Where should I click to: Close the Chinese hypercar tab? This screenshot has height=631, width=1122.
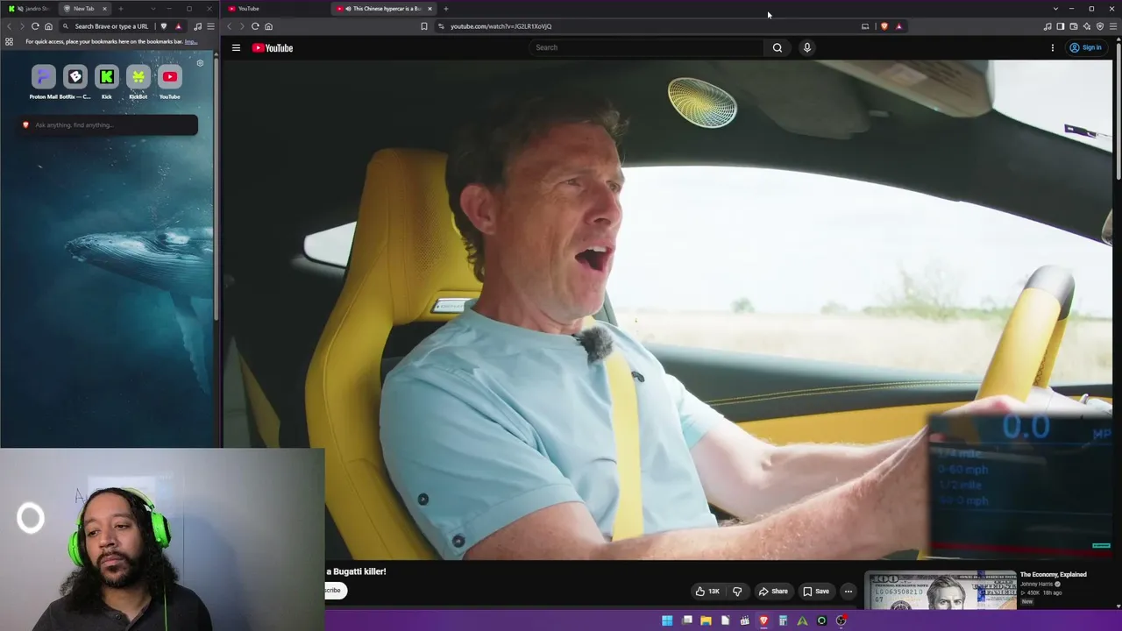click(430, 9)
